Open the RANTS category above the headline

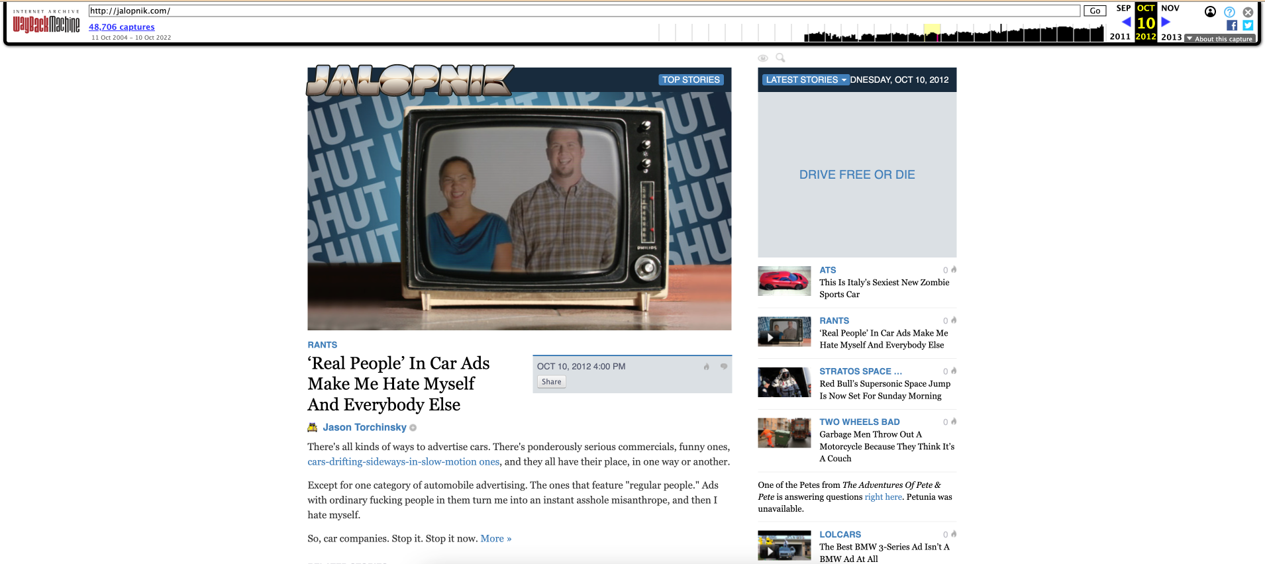pyautogui.click(x=322, y=345)
